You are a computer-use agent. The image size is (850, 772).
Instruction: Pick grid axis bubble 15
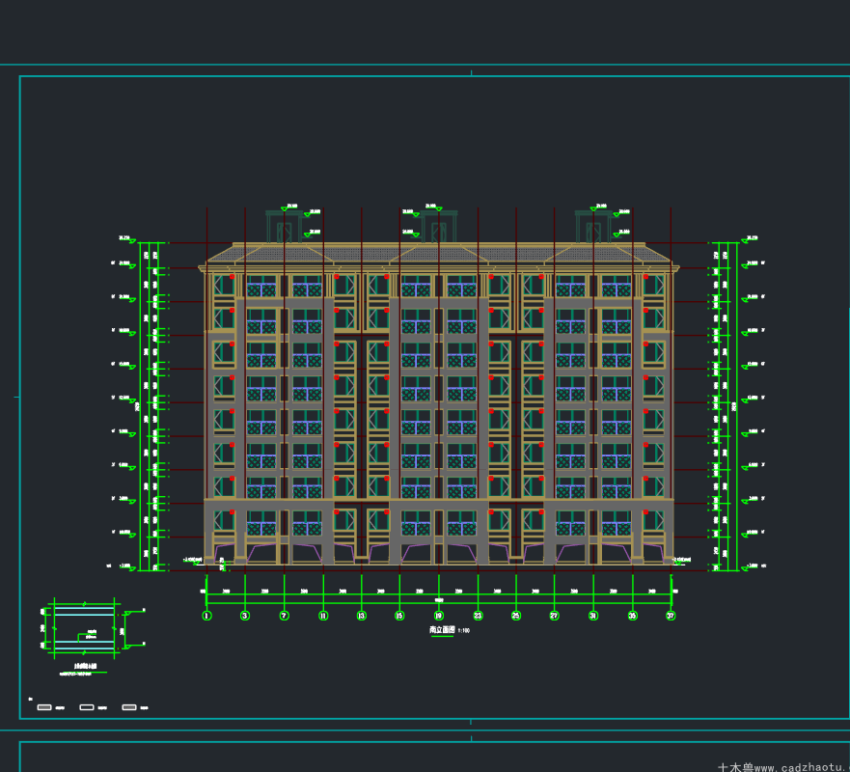click(399, 616)
